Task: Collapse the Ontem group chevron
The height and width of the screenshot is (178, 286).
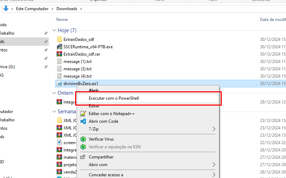Action: pos(54,93)
